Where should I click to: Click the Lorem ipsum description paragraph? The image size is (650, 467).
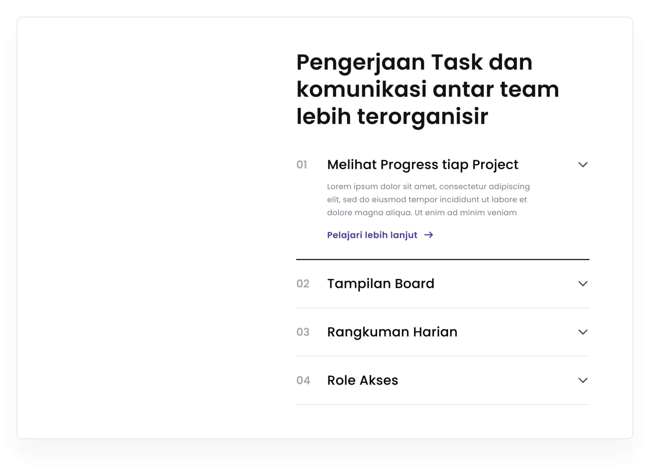click(428, 200)
